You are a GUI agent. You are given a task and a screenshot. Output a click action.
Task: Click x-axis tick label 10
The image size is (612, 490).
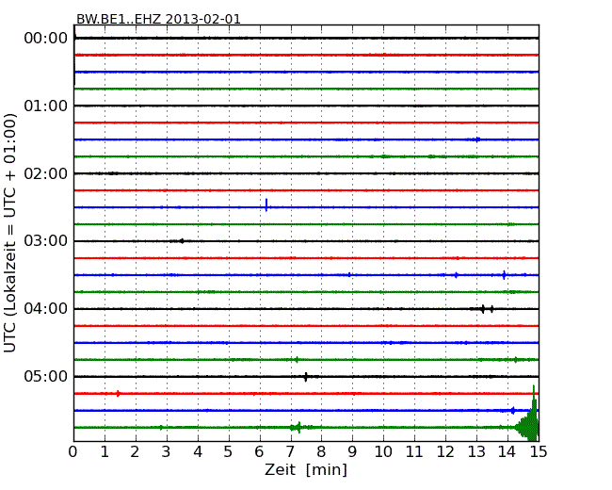click(383, 452)
